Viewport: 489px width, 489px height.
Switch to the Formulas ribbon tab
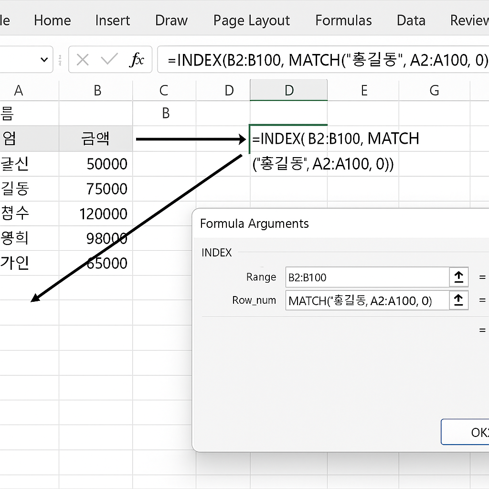point(343,20)
